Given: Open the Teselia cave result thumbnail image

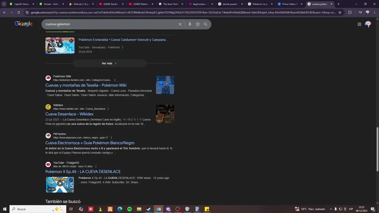Looking at the screenshot, I should pos(165,85).
